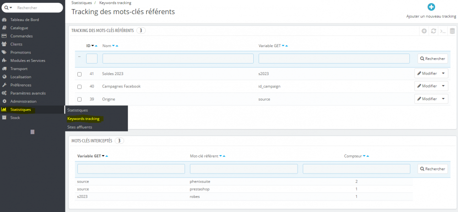Click the Transport truck icon
The width and height of the screenshot is (458, 212).
tap(4, 69)
